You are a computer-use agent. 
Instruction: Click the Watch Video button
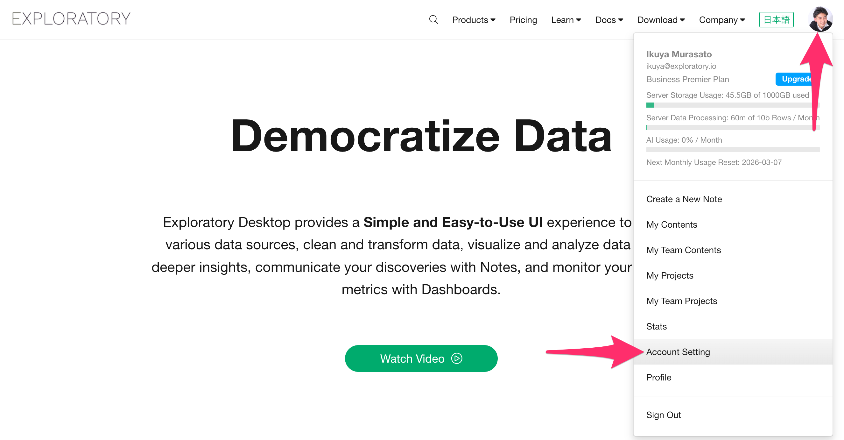pyautogui.click(x=421, y=358)
